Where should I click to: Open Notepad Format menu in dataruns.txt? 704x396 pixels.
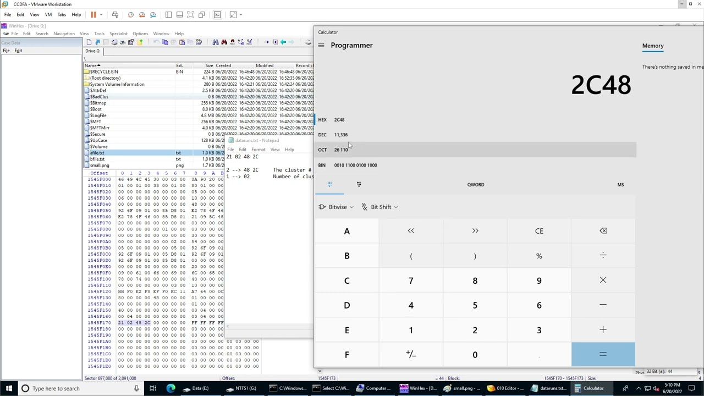258,150
